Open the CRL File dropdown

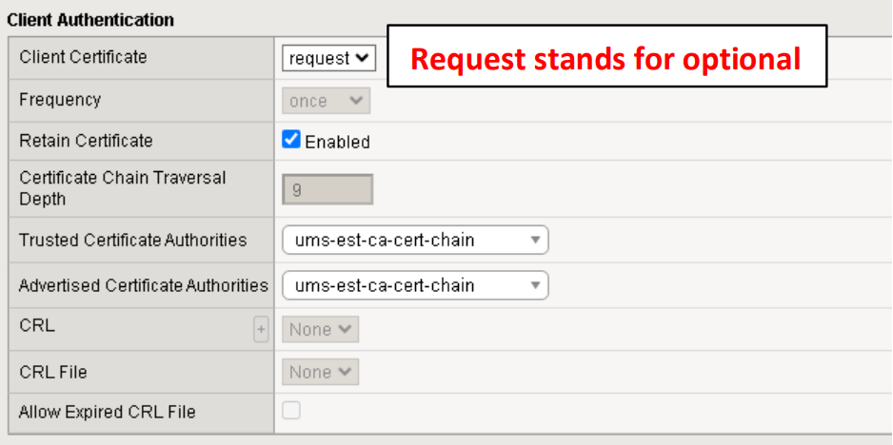click(x=321, y=373)
